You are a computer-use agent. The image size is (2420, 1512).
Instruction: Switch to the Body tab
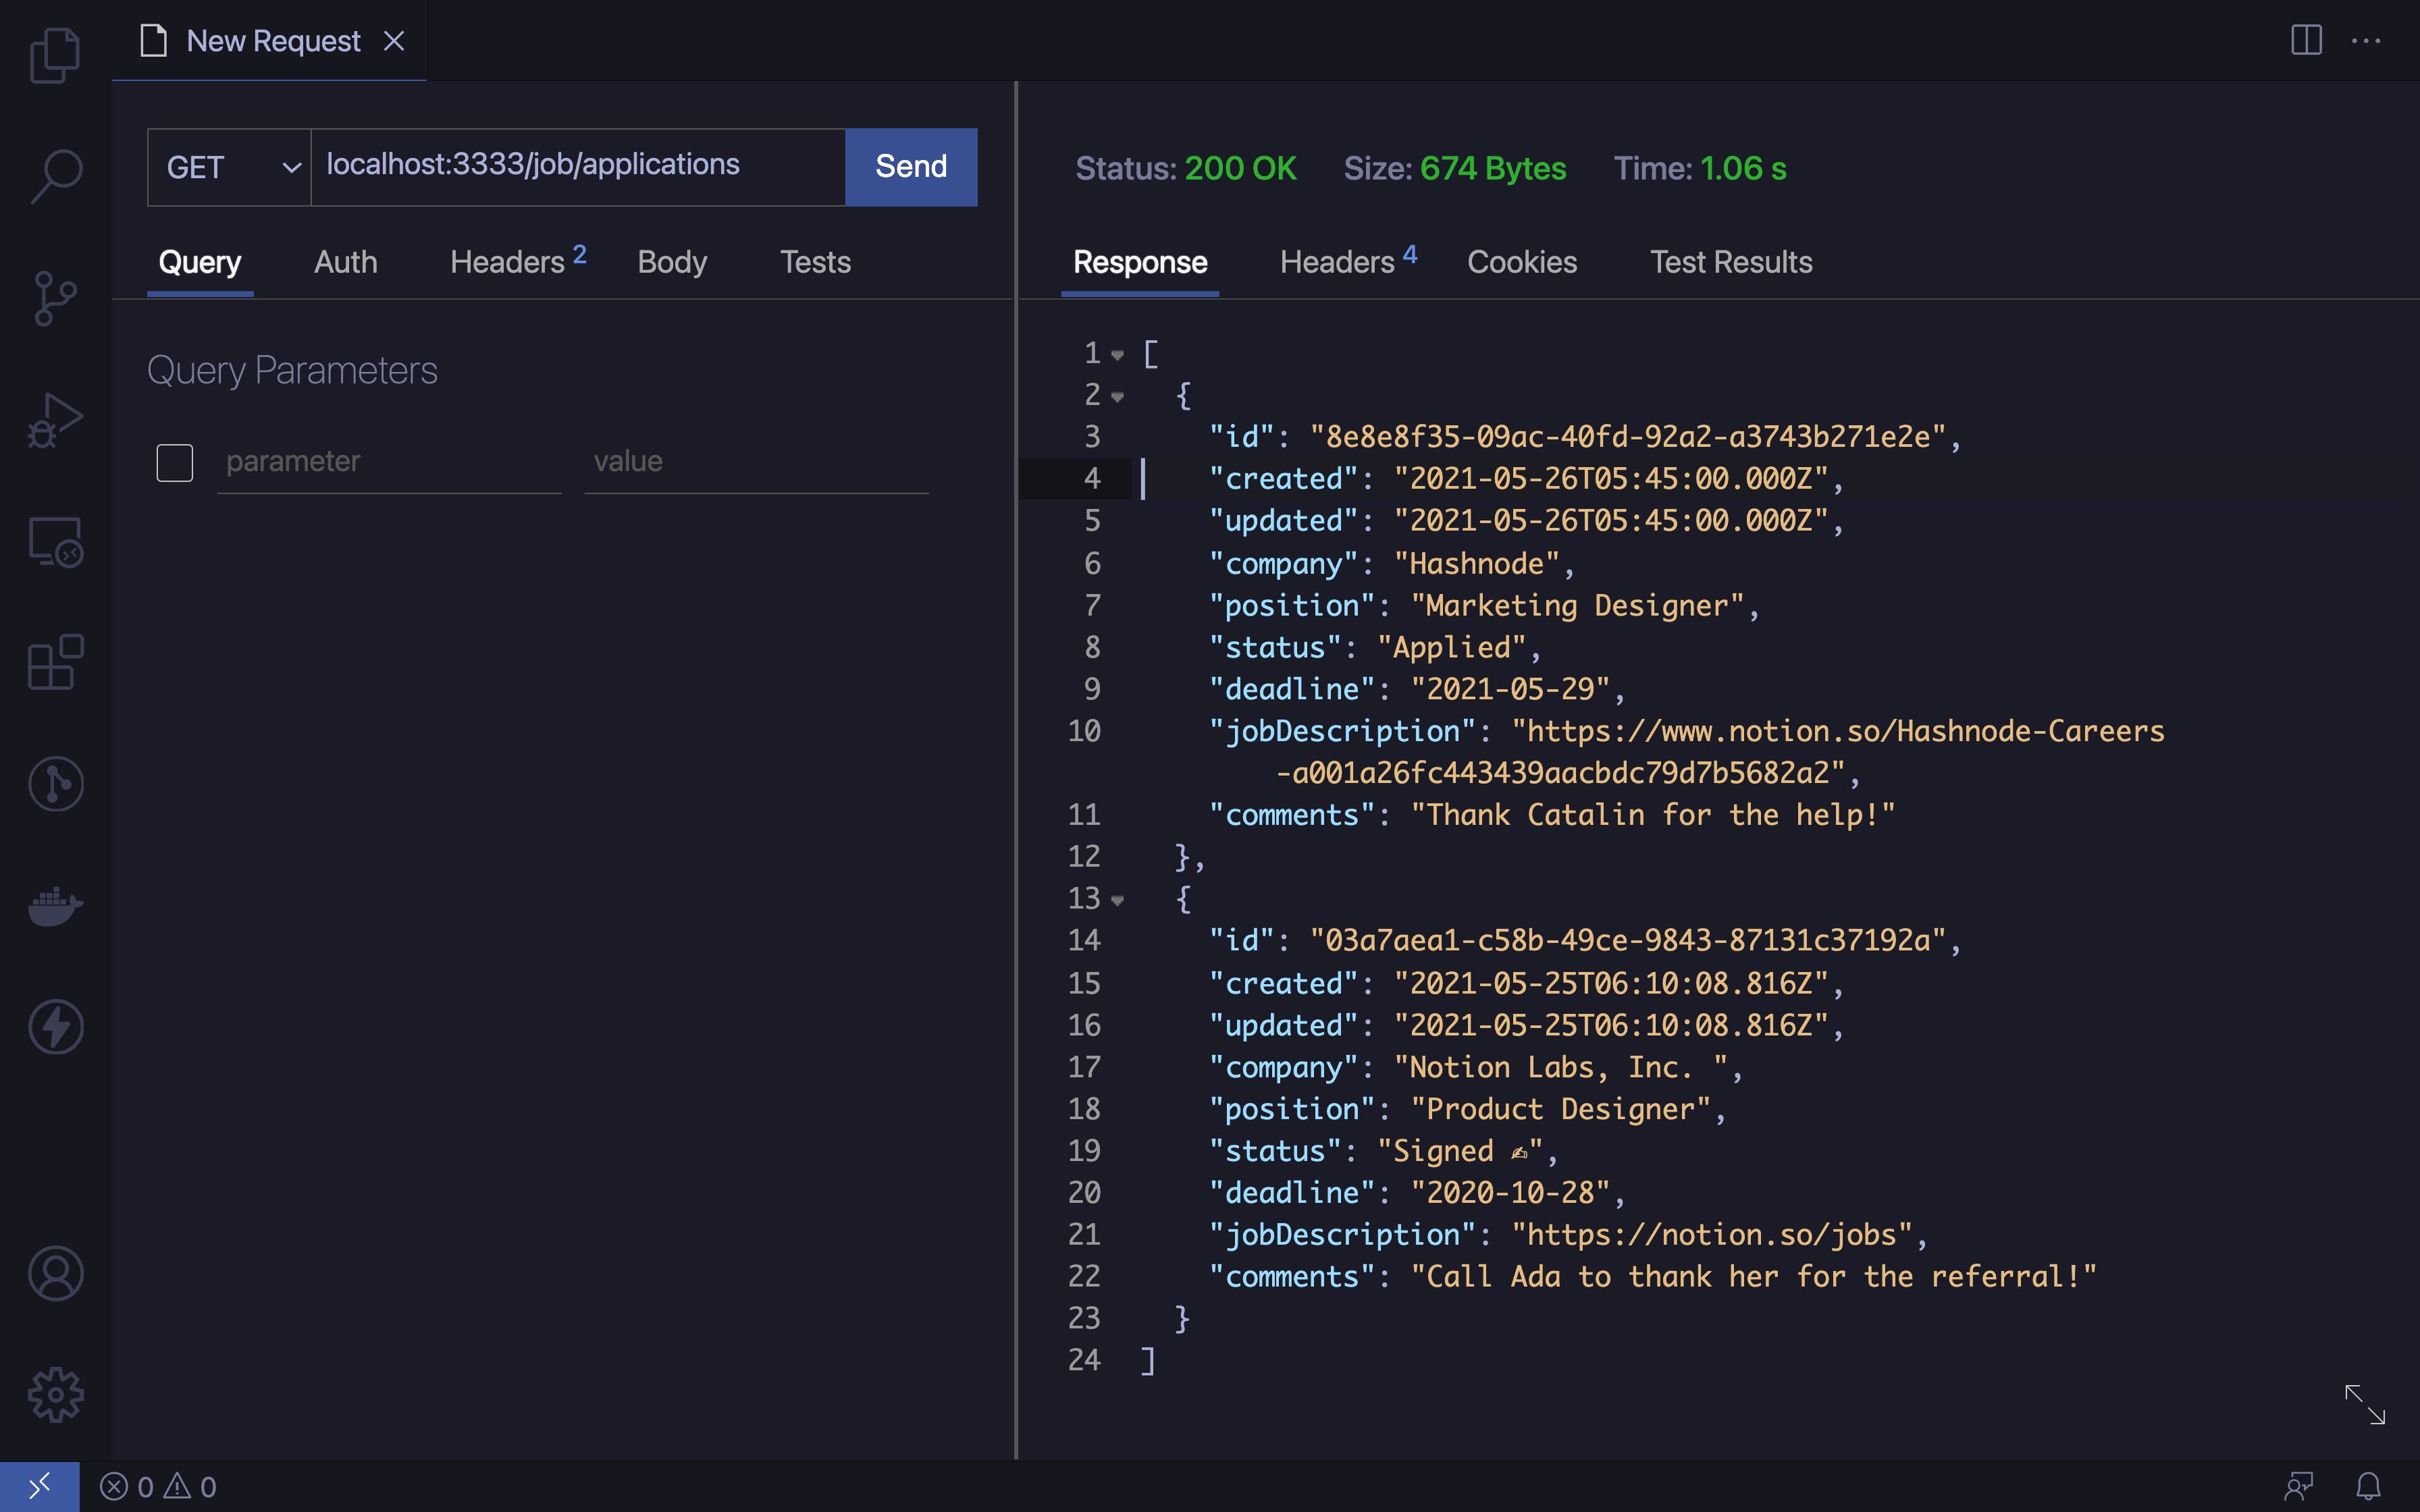[672, 262]
